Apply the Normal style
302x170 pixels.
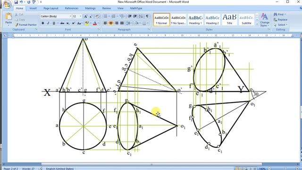coord(161,19)
